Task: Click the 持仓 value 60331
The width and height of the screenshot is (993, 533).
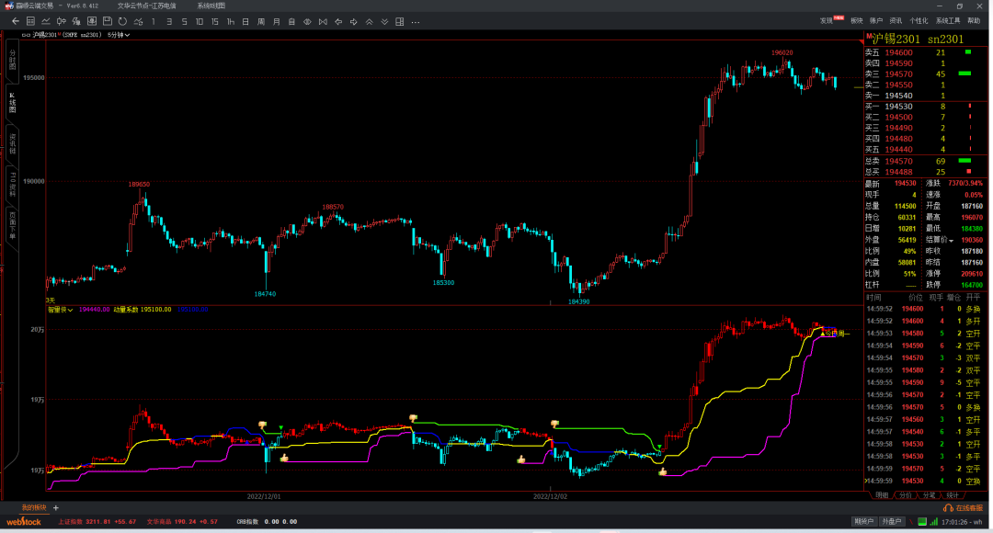Action: pyautogui.click(x=907, y=217)
